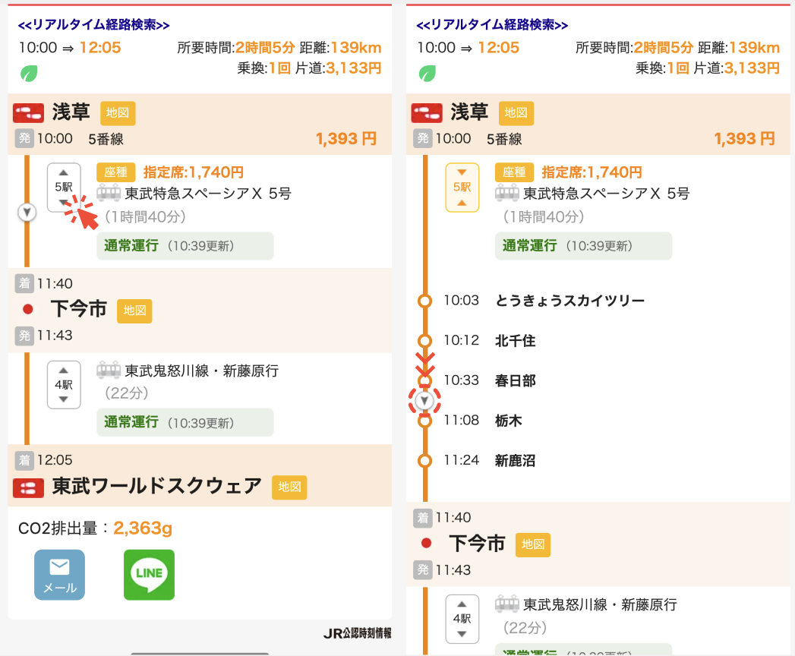Expand the 5駅 intermediate stops in the left panel
The height and width of the screenshot is (656, 795).
(x=64, y=187)
